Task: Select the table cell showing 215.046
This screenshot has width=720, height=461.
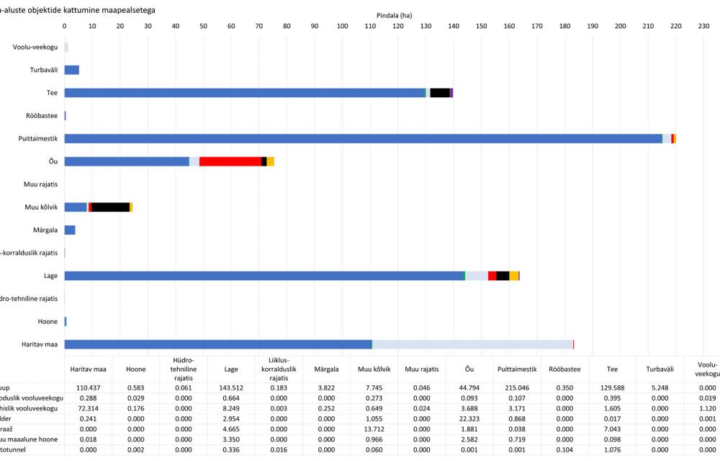Action: point(517,388)
